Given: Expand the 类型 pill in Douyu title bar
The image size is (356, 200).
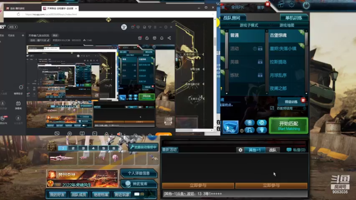Looking at the screenshot, I should pyautogui.click(x=12, y=27).
